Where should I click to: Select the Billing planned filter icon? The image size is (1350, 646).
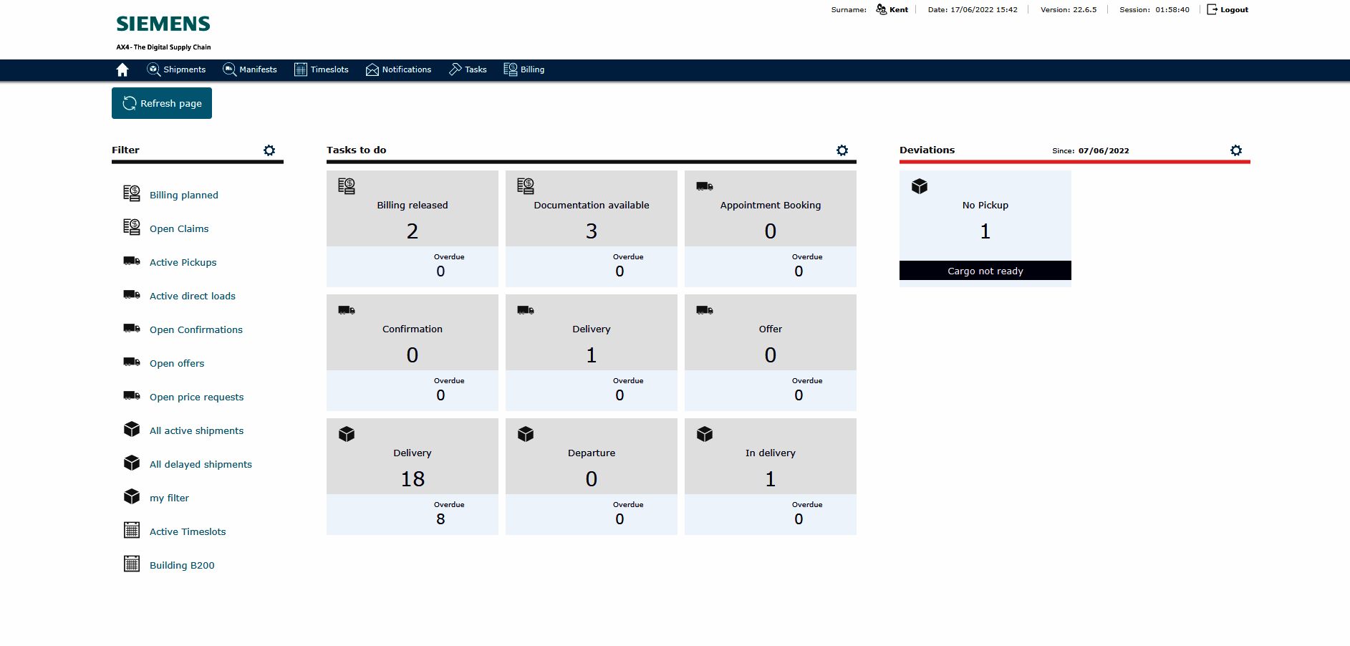[131, 193]
